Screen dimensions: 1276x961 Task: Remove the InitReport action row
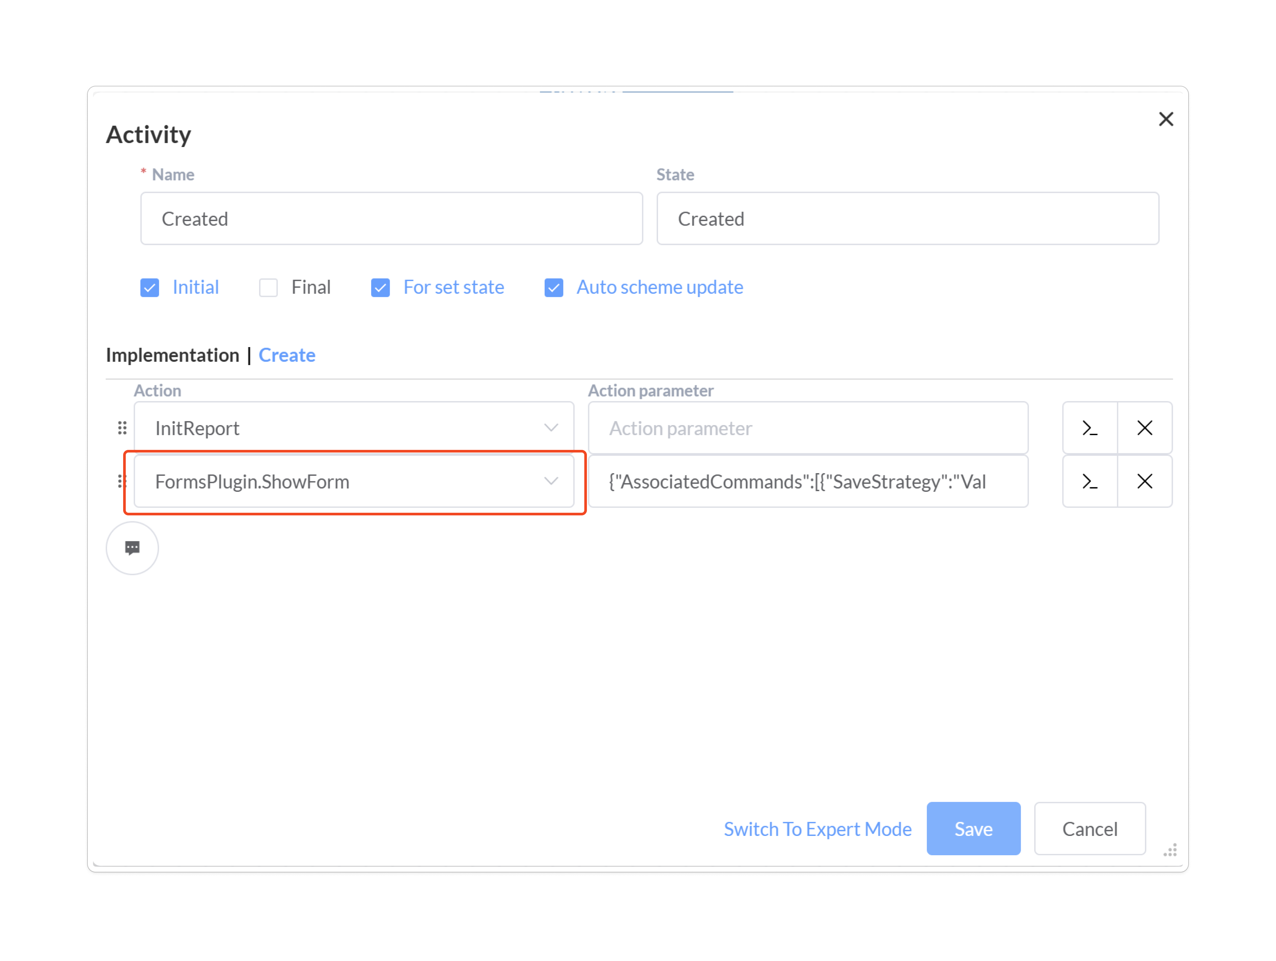click(1144, 428)
